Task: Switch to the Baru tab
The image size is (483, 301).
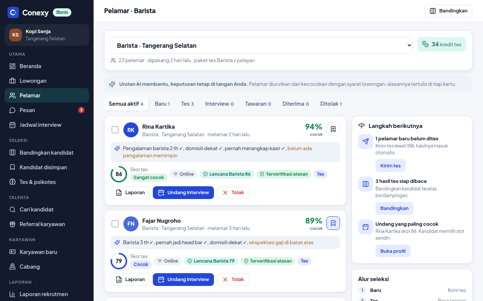Action: click(162, 104)
